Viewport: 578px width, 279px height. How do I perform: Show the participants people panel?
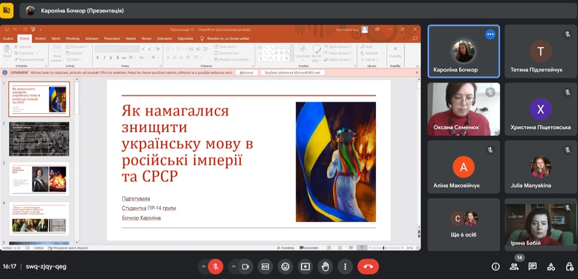(514, 267)
